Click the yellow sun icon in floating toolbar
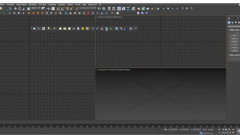The height and width of the screenshot is (135, 240). point(83,28)
